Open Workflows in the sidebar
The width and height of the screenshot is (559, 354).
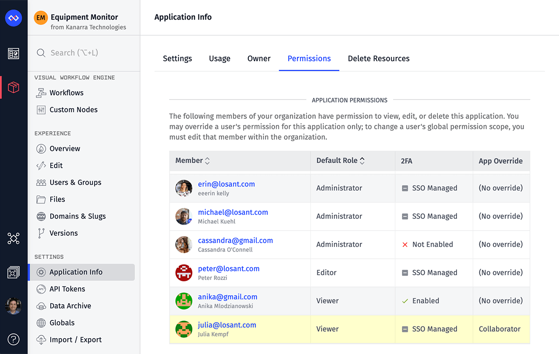(x=66, y=93)
